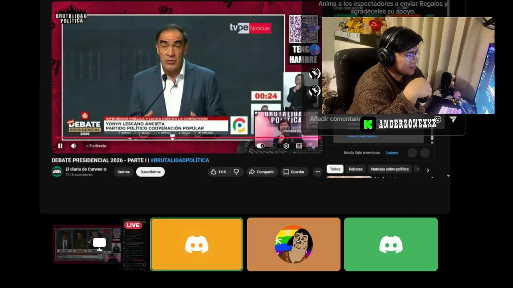Click the YONHY LESCANO ANCIETA name banner
The width and height of the screenshot is (513, 288).
(x=166, y=126)
